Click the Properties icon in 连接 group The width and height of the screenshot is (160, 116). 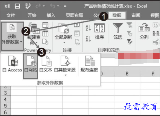click(77, 34)
